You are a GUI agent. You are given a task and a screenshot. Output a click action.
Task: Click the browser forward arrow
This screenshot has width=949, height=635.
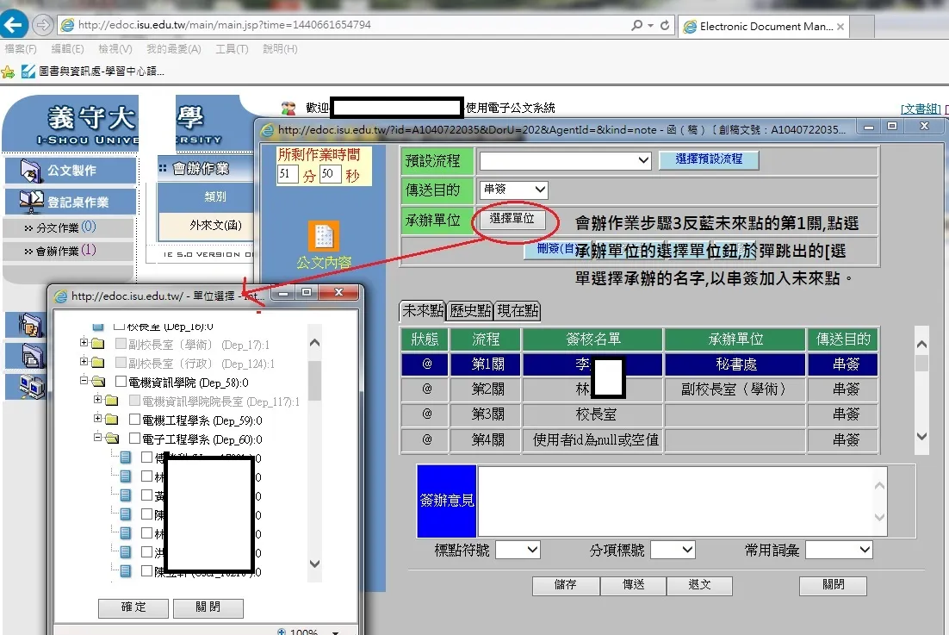click(42, 25)
